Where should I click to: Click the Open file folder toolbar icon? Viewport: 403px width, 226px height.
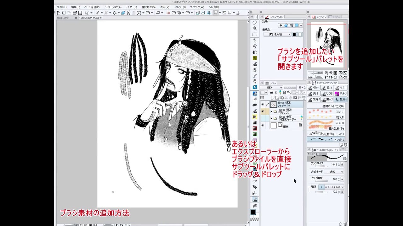[x=75, y=13]
